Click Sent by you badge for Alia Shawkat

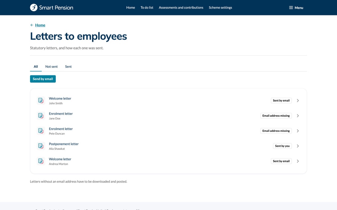pos(282,146)
